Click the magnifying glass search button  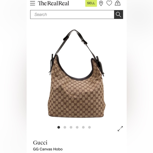click(118, 15)
